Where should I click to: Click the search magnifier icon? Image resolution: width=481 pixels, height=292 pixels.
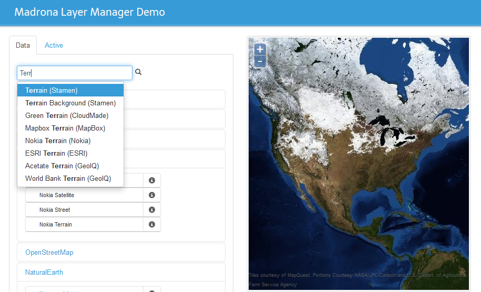pyautogui.click(x=138, y=72)
